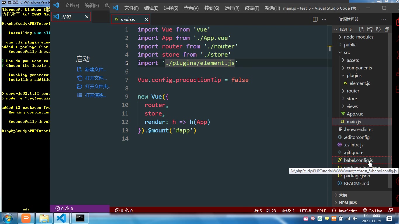This screenshot has height=224, width=399.
Task: Open 文件(F) menu in the back VS Code window
Action: click(x=72, y=6)
